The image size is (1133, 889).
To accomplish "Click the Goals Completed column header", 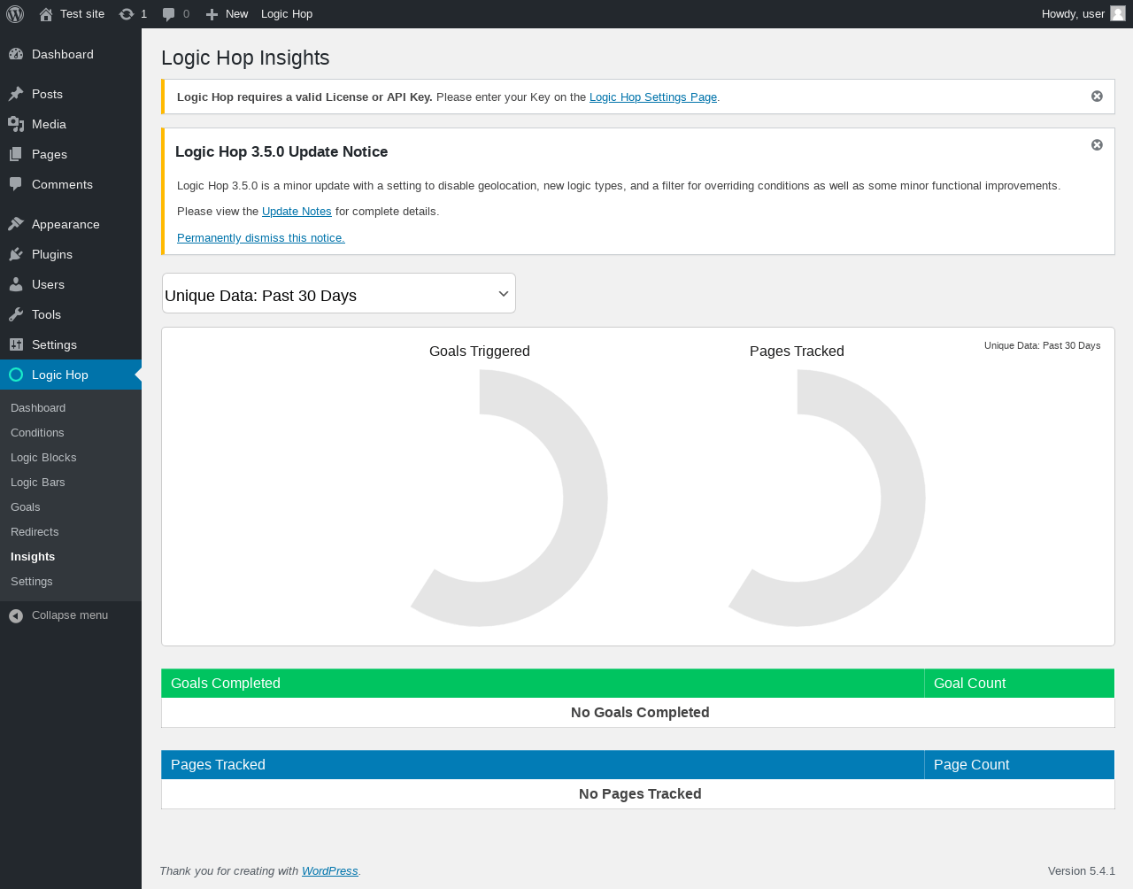I will (543, 684).
